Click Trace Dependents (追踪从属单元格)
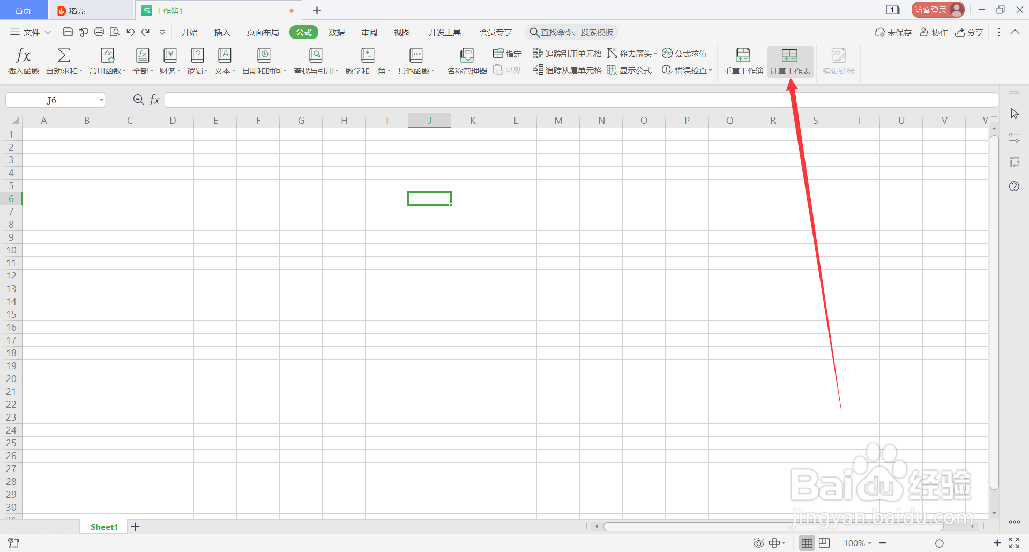 (567, 70)
